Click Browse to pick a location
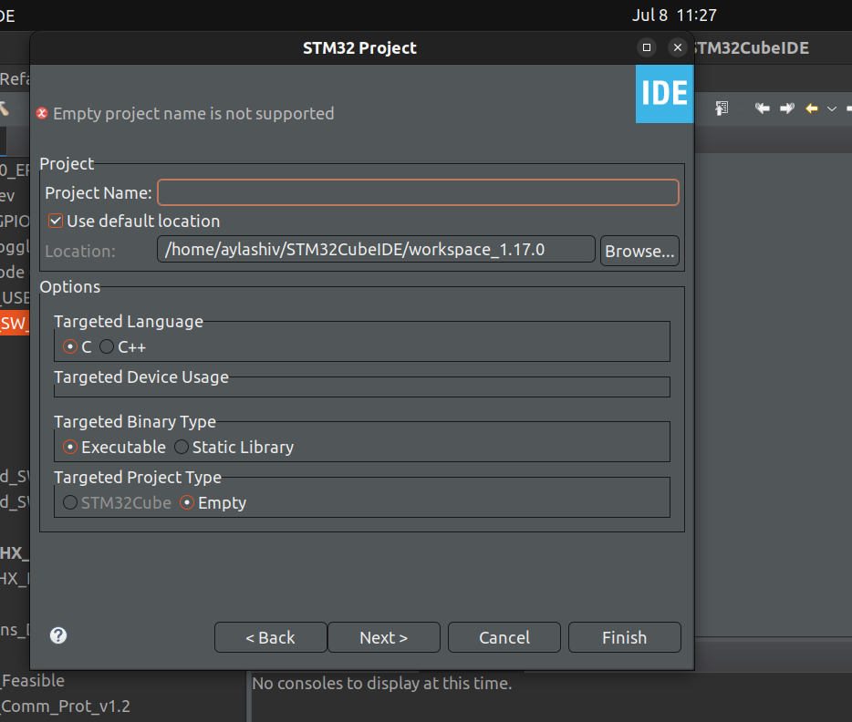Viewport: 852px width, 722px height. click(x=639, y=250)
